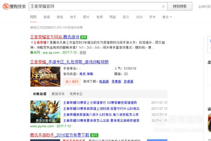Open the 全部时间 time filter

[205, 6]
